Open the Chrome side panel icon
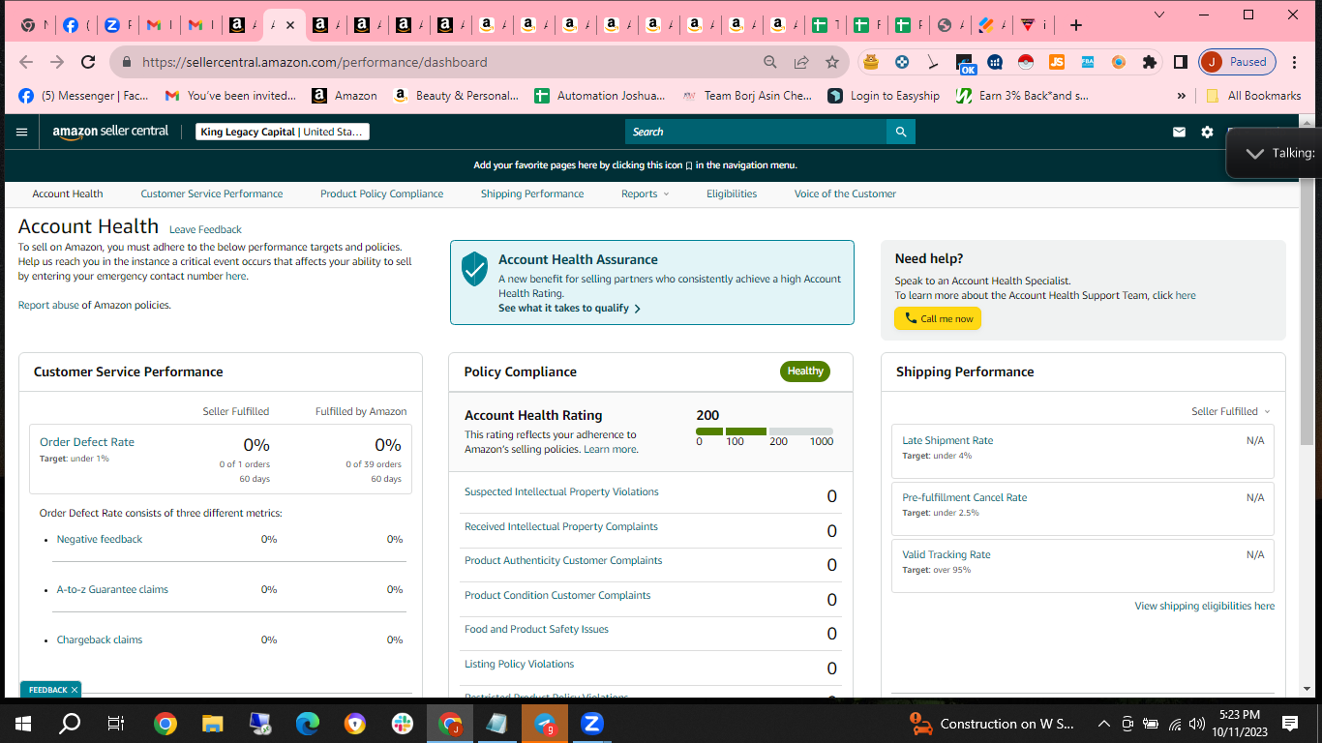The image size is (1322, 743). [x=1181, y=62]
